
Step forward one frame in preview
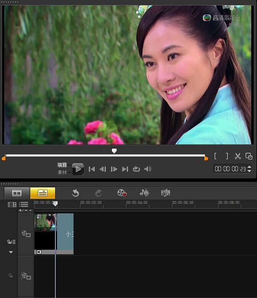pyautogui.click(x=114, y=169)
